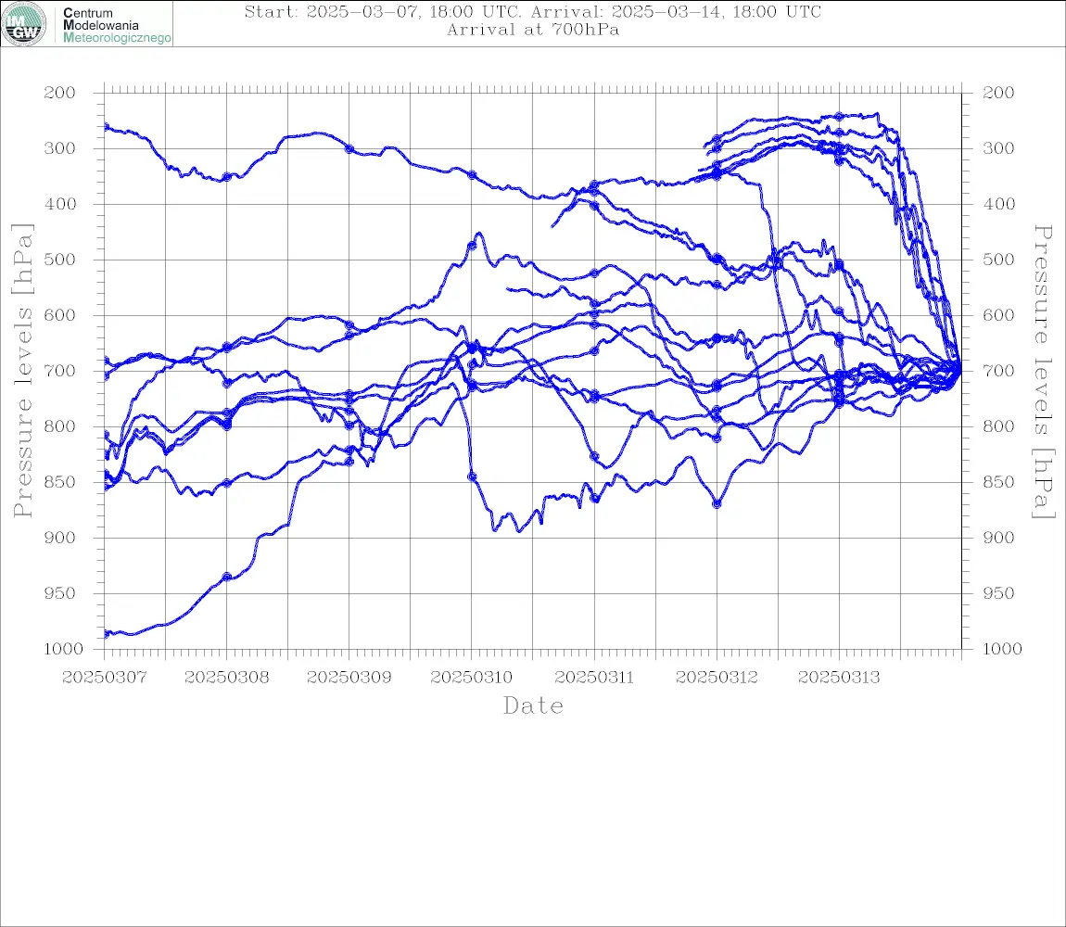
Task: Click the right axis 200 label
Action: (x=998, y=93)
